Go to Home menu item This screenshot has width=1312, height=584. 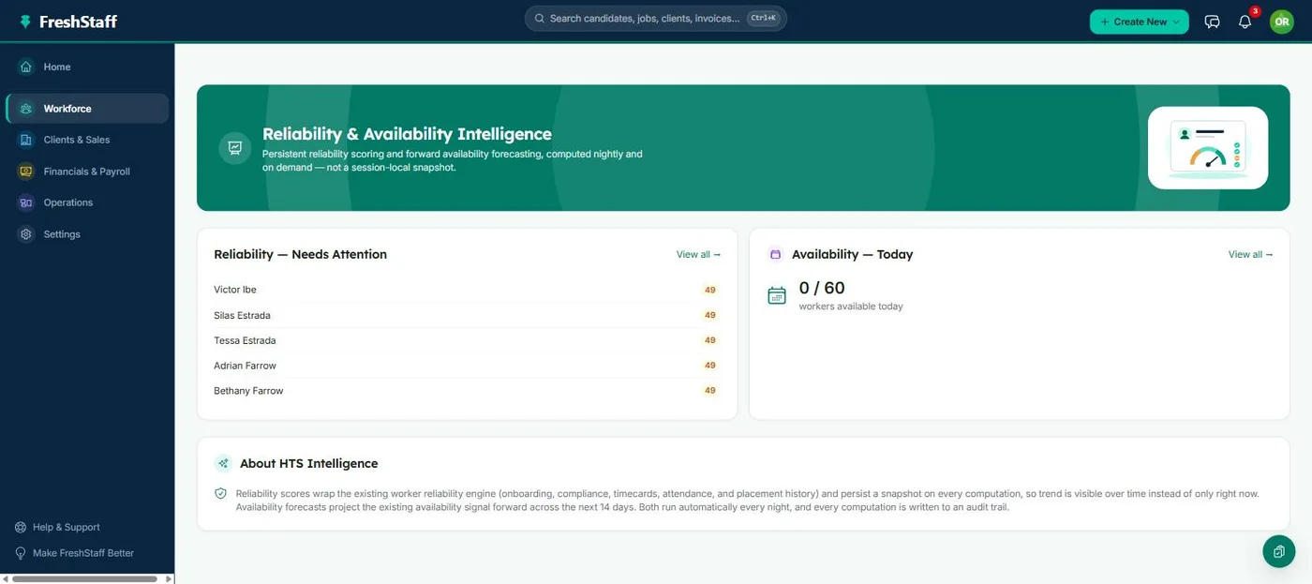[87, 67]
